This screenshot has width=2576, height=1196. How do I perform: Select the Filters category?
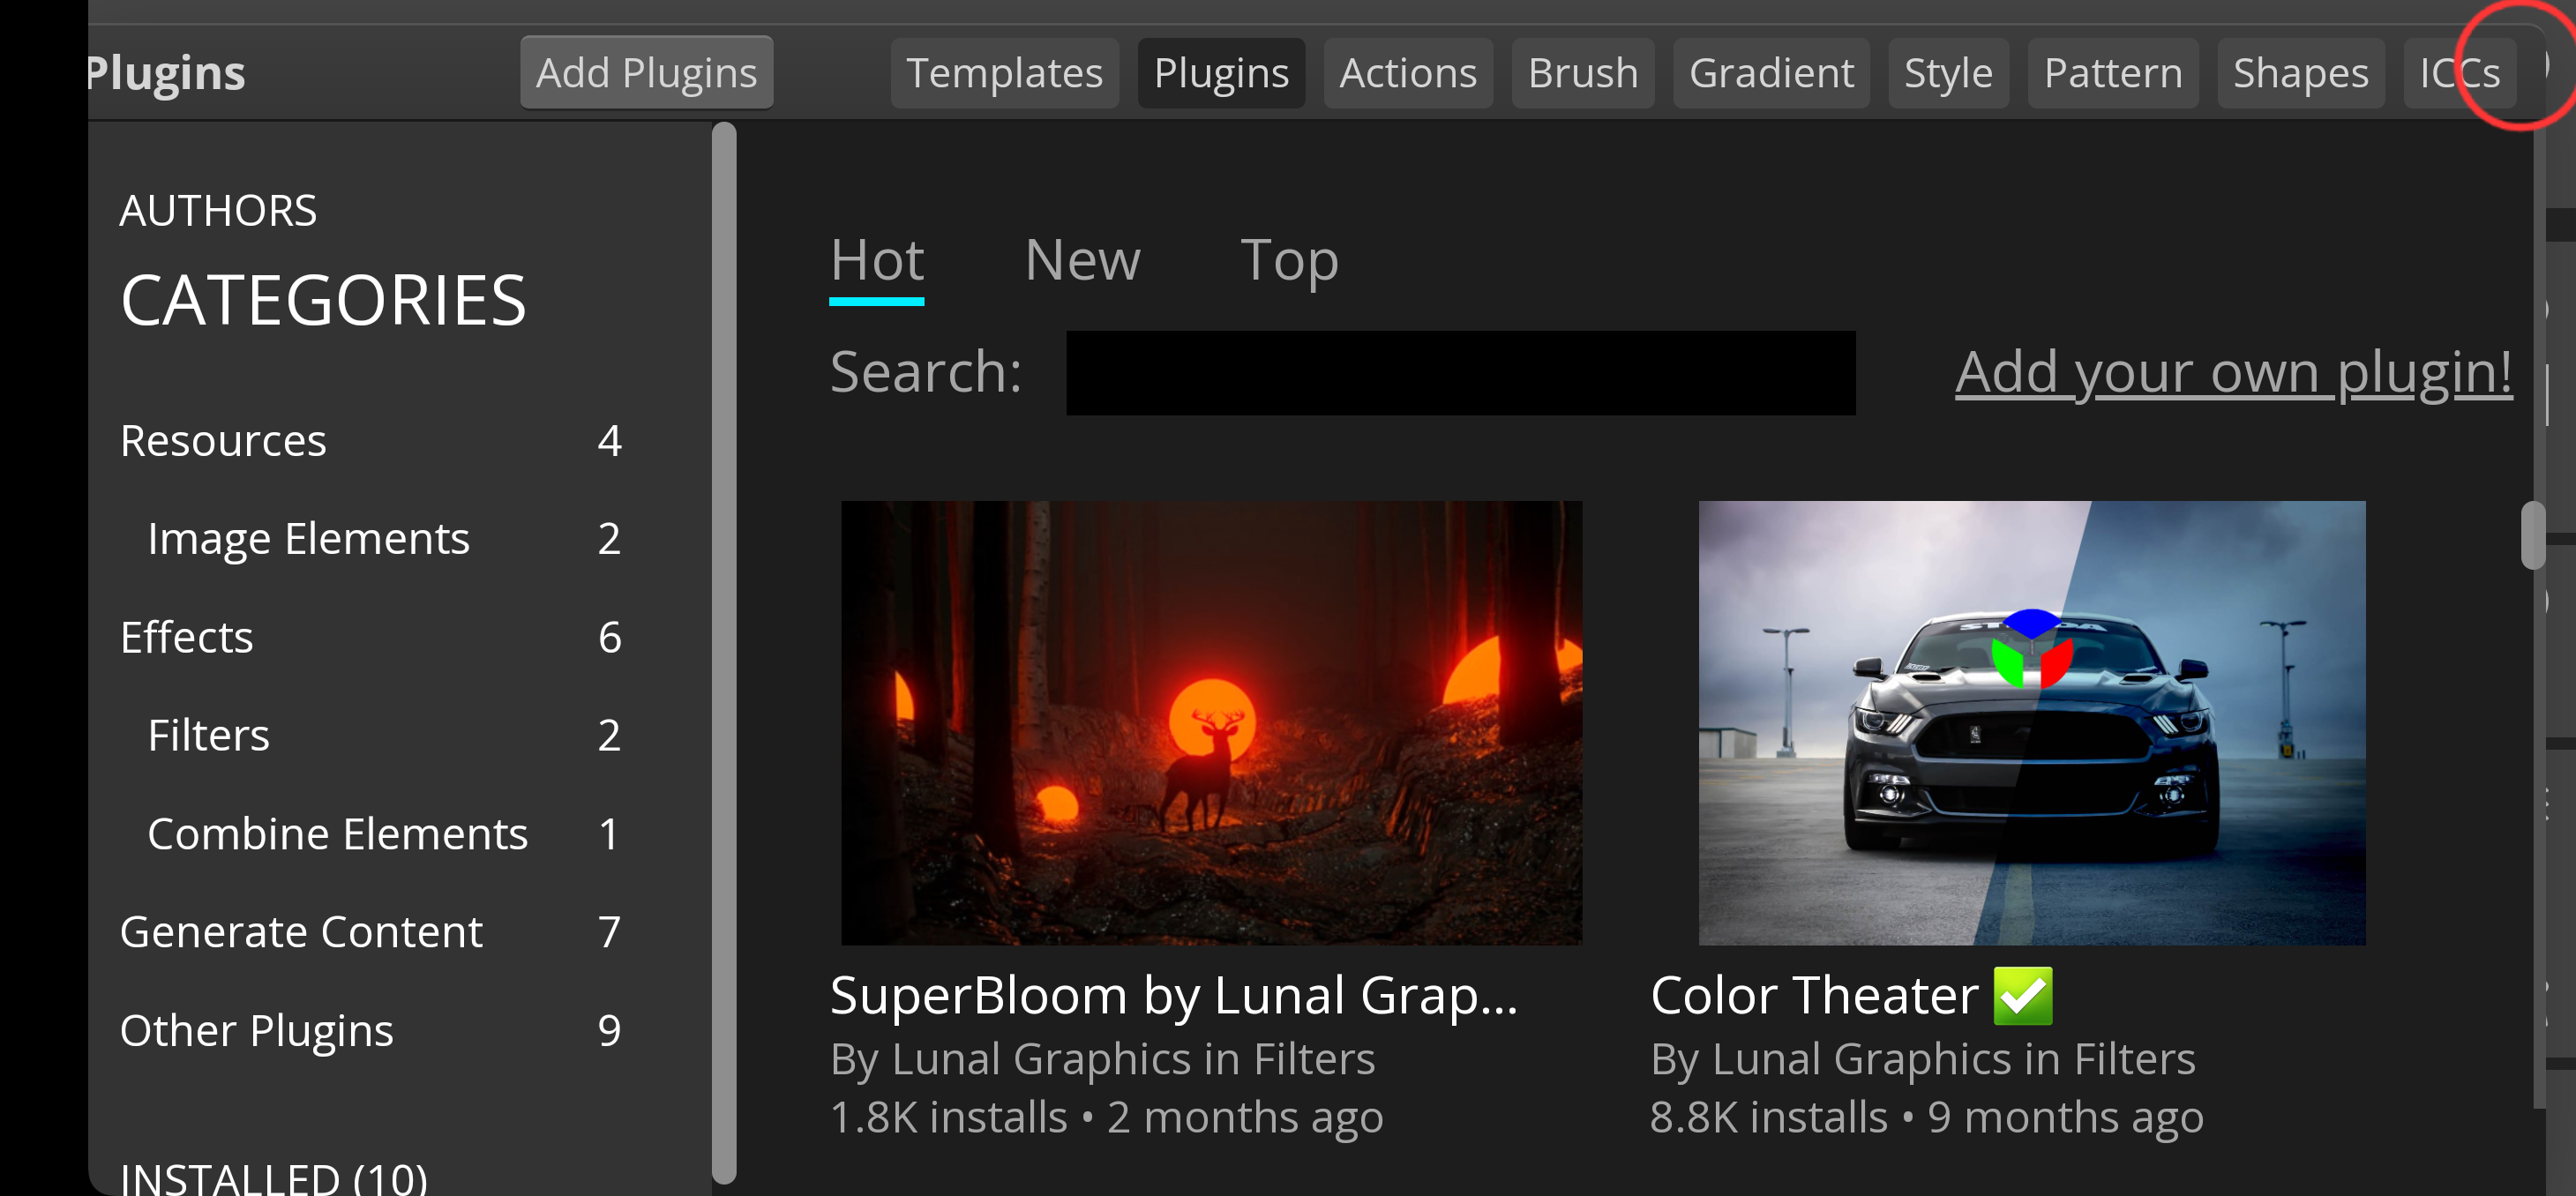(x=208, y=734)
